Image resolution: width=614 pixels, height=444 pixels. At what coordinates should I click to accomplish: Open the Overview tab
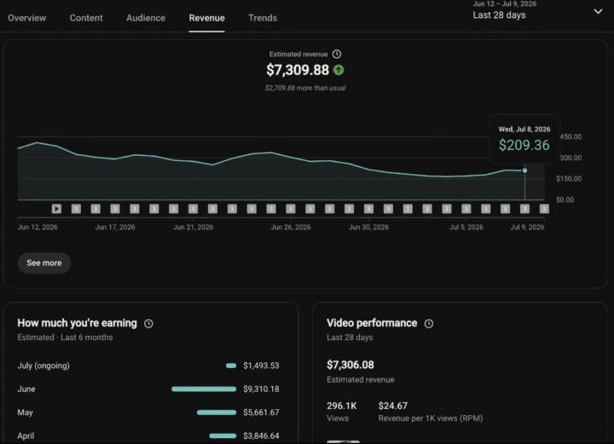pos(27,18)
